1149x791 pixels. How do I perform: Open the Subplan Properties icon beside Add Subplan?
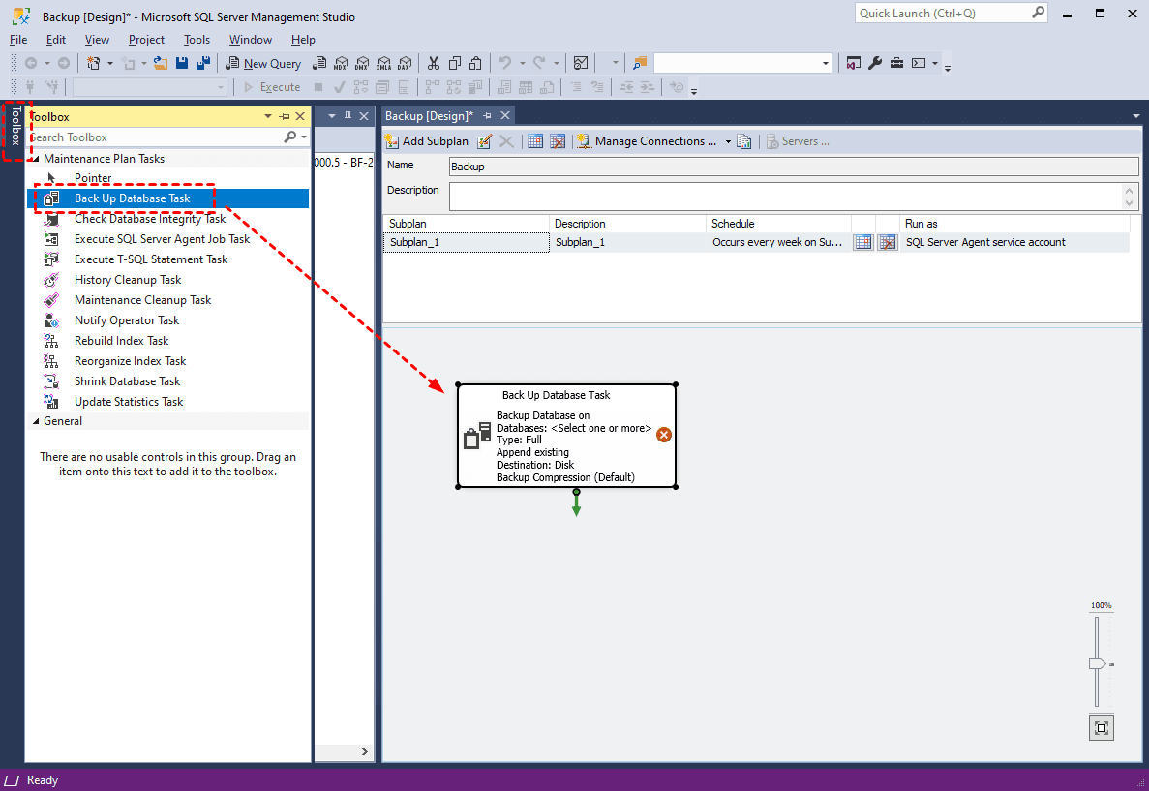484,141
